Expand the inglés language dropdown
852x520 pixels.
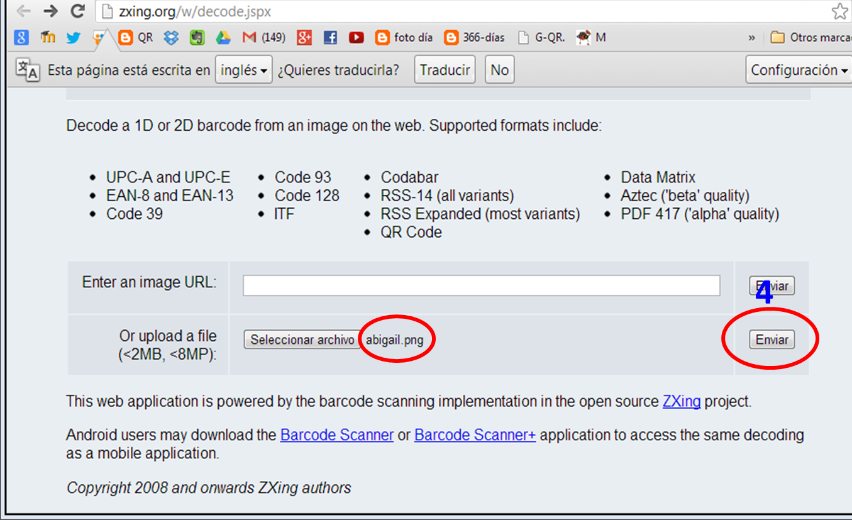pyautogui.click(x=244, y=70)
